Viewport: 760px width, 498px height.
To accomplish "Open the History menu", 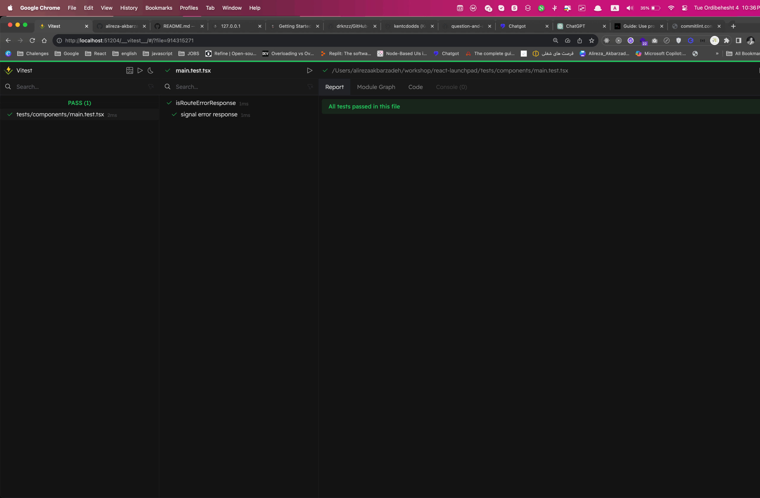I will tap(129, 8).
